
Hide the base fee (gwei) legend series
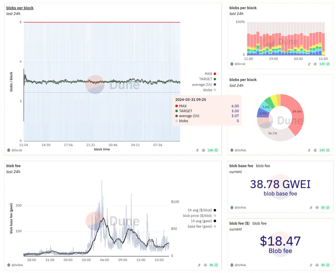(x=202, y=226)
